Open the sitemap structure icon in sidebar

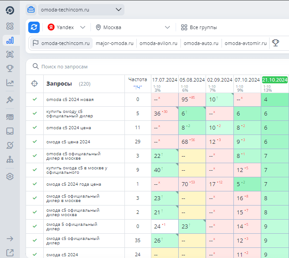(x=10, y=160)
